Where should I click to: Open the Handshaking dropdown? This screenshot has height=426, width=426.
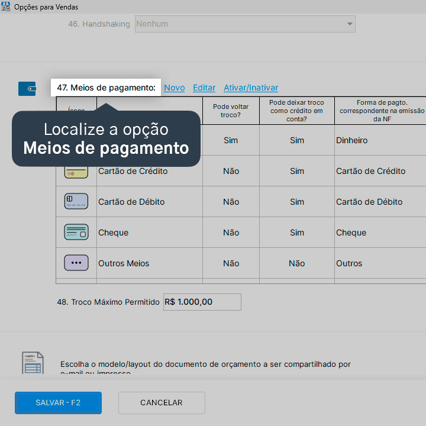(x=245, y=24)
